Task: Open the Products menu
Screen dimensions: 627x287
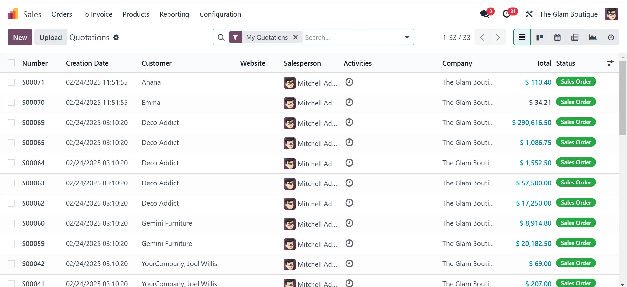Action: [x=136, y=14]
